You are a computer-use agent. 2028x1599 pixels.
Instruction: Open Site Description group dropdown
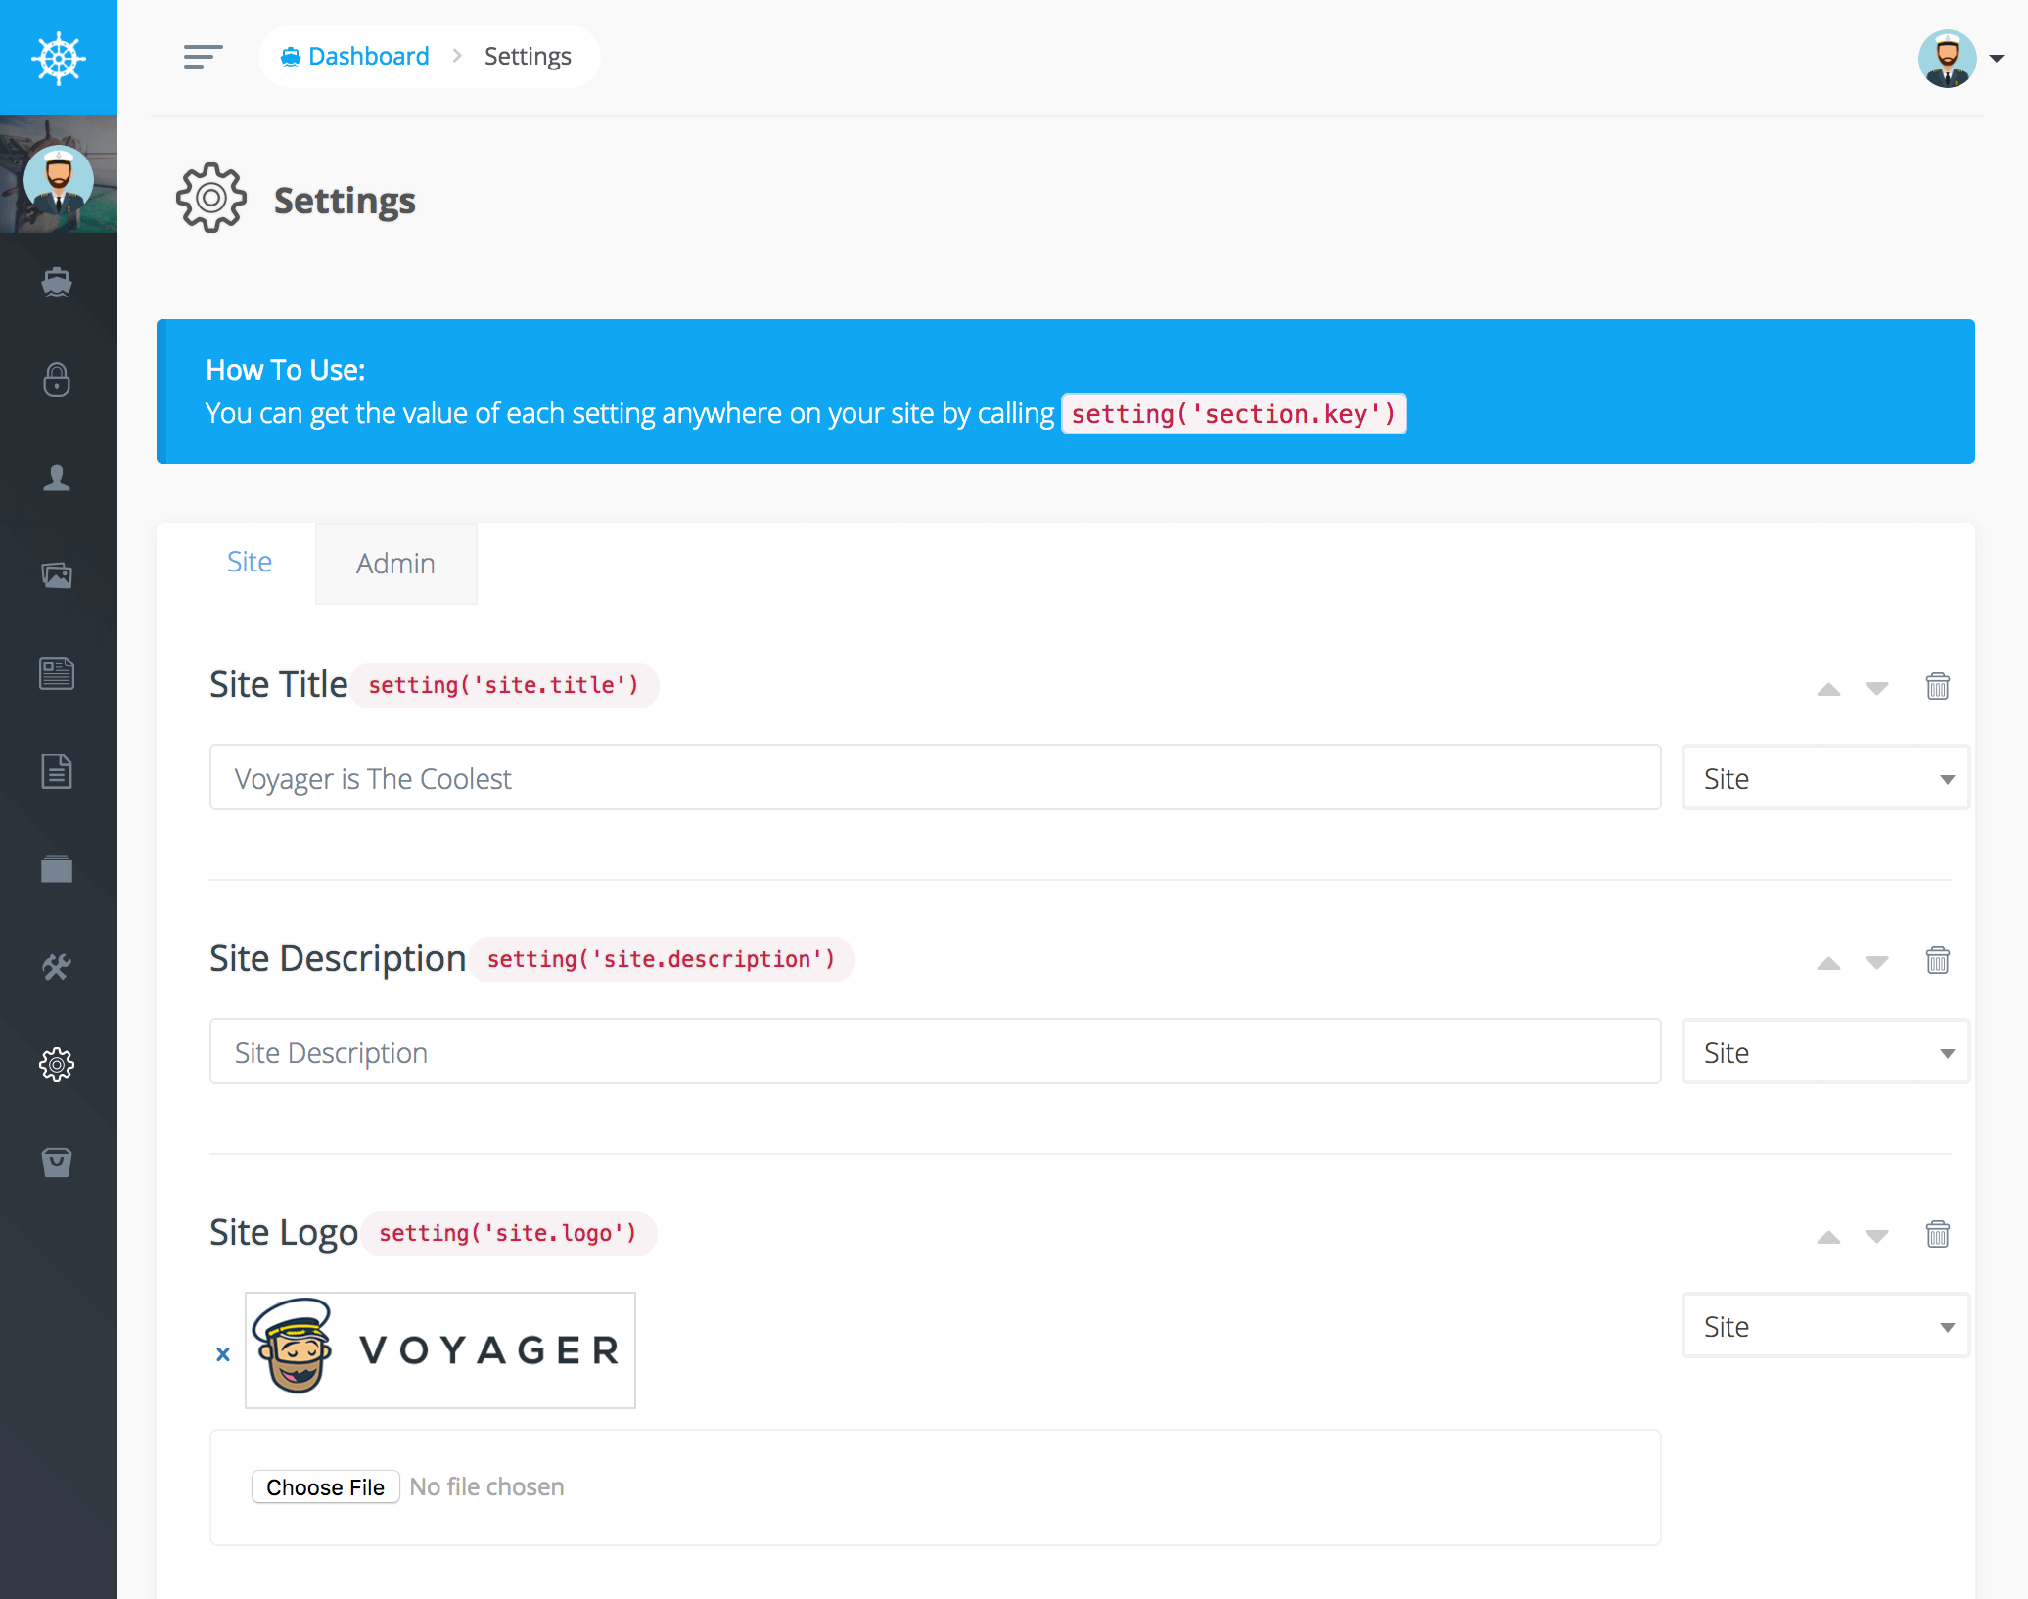pyautogui.click(x=1825, y=1052)
